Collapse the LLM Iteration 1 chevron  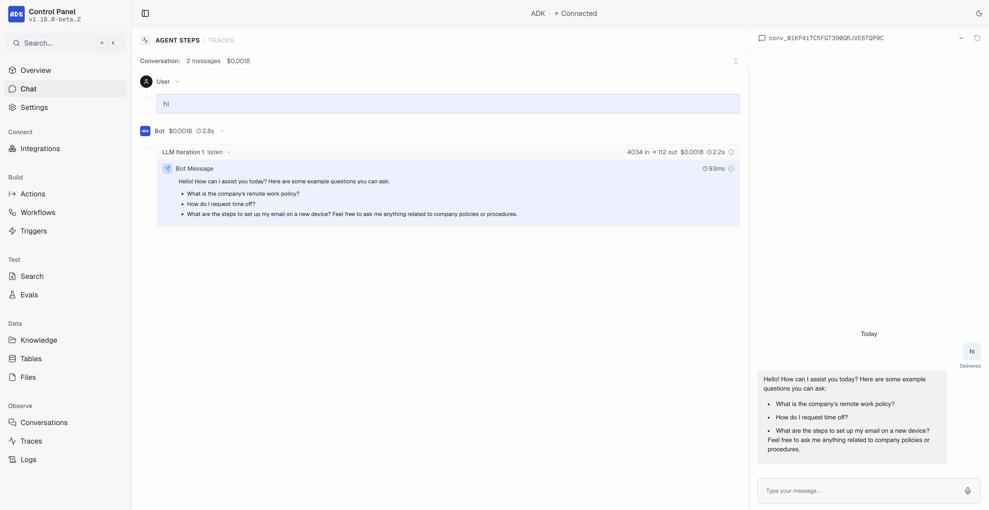(229, 152)
